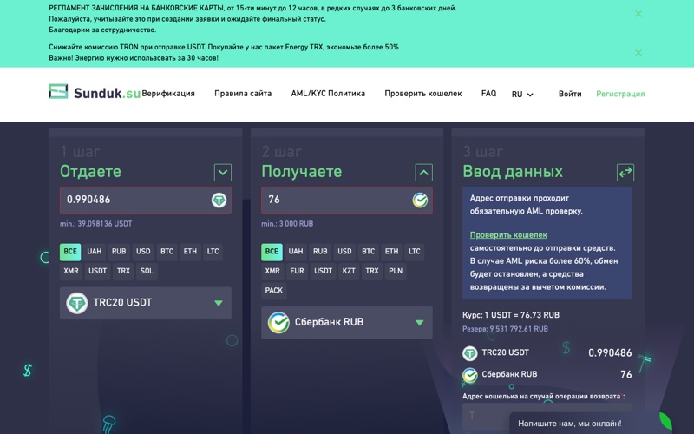Open Проверить кошелек in the top menu

click(423, 94)
